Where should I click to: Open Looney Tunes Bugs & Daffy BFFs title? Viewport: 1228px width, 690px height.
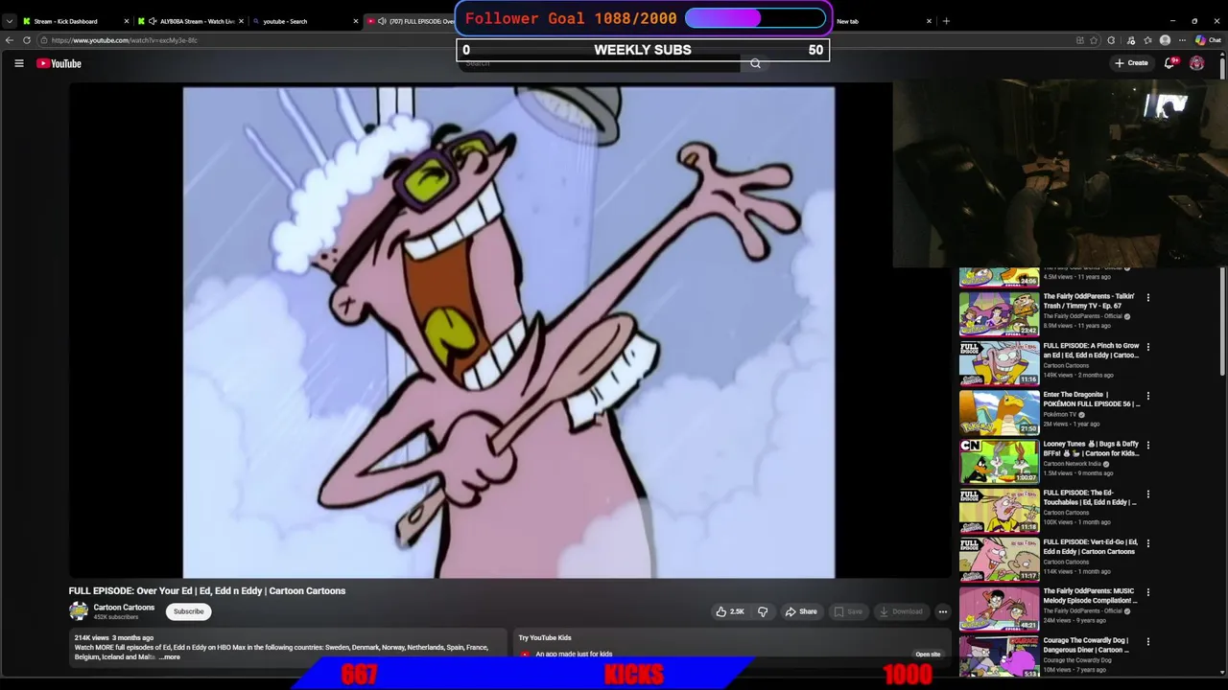pyautogui.click(x=1091, y=448)
